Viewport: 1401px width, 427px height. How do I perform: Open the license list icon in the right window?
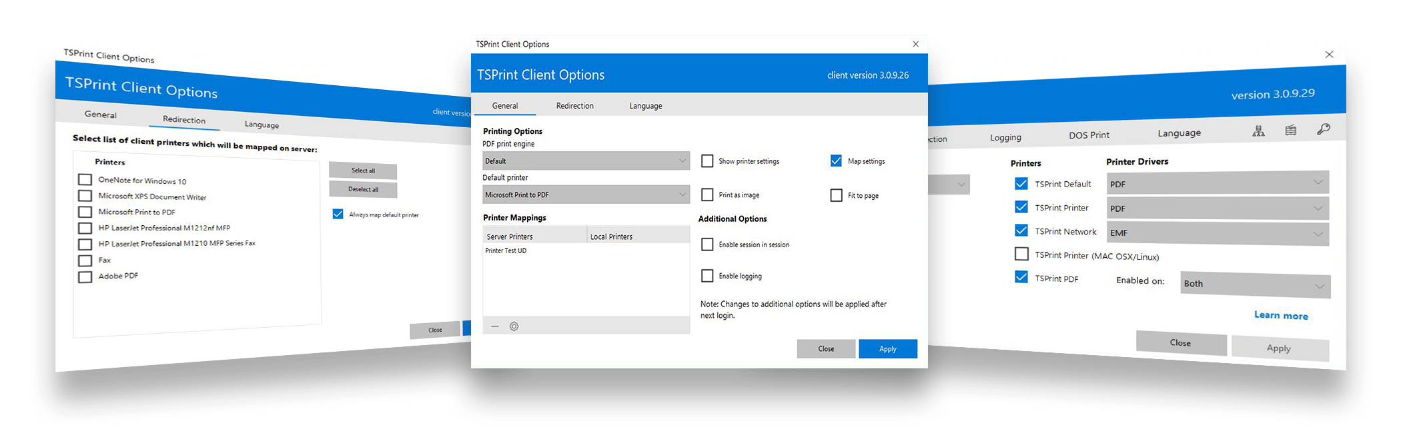(x=1291, y=131)
